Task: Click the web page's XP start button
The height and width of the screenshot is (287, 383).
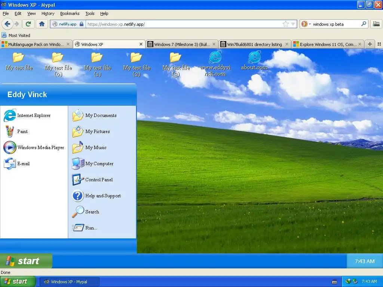Action: (x=26, y=261)
